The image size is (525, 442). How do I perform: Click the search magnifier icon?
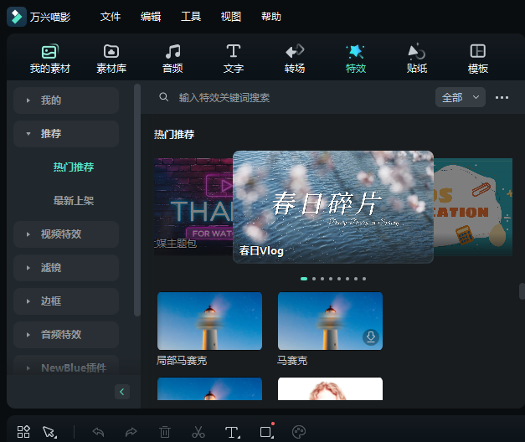pyautogui.click(x=164, y=97)
